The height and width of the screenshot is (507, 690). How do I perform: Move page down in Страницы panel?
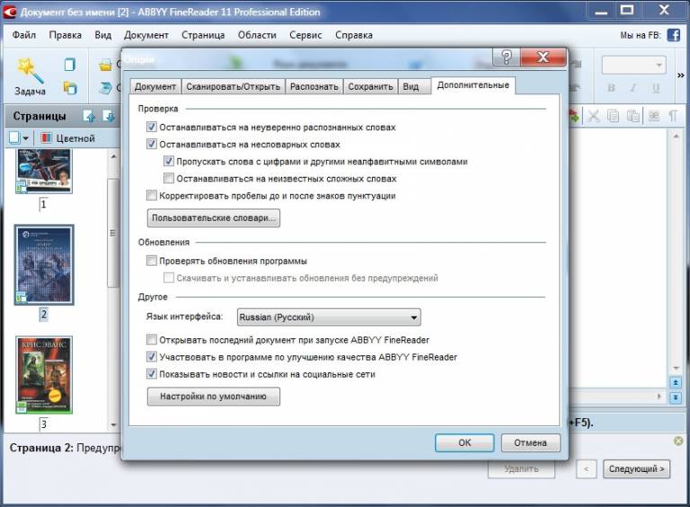(108, 117)
